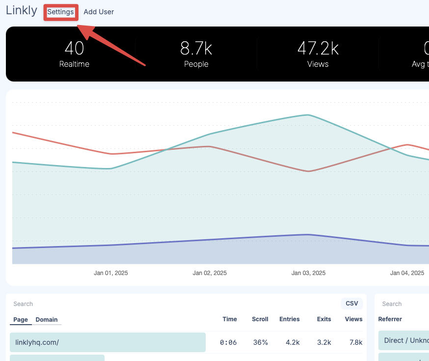Click the Realtime stat showing 40
Screen dimensions: 429x361
coord(74,54)
